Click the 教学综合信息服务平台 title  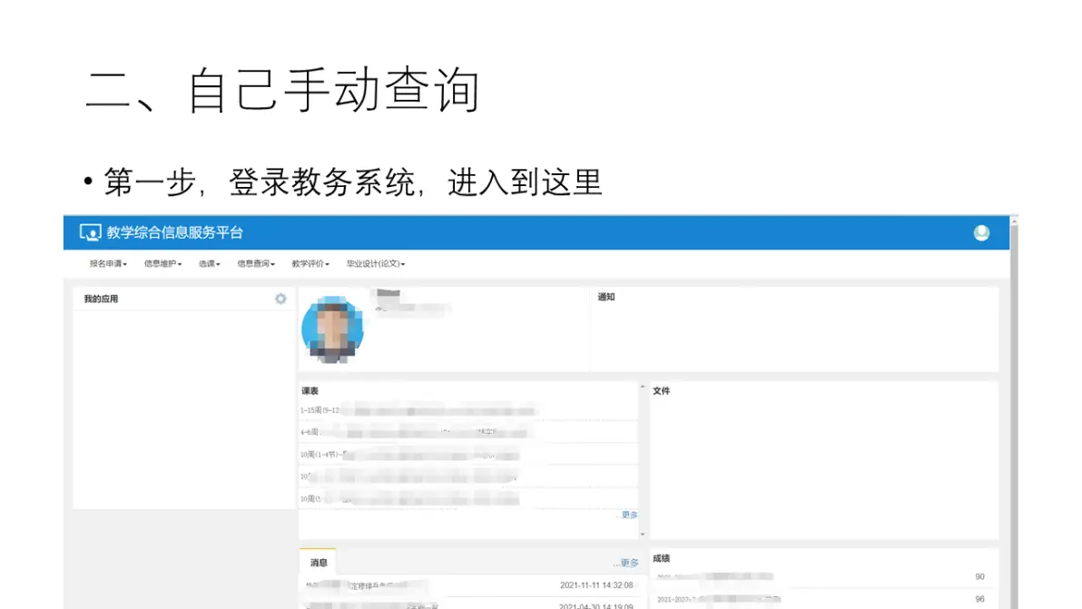(x=174, y=232)
